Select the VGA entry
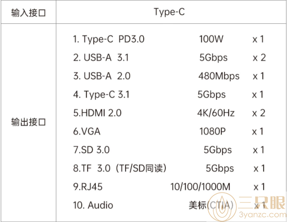The image size is (287, 222). tap(87, 132)
